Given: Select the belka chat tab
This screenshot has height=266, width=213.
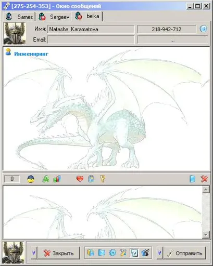Looking at the screenshot, I should point(87,16).
